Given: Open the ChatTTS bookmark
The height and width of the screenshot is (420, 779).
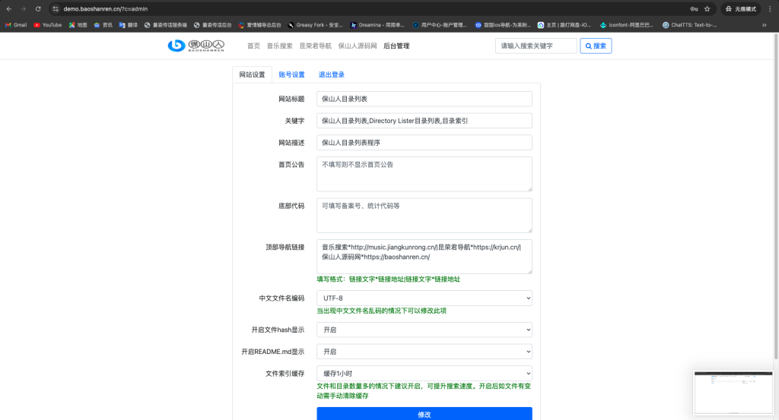Looking at the screenshot, I should click(x=689, y=25).
